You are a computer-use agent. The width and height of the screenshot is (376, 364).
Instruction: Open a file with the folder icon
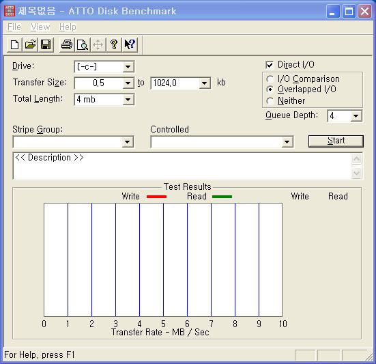[x=30, y=44]
